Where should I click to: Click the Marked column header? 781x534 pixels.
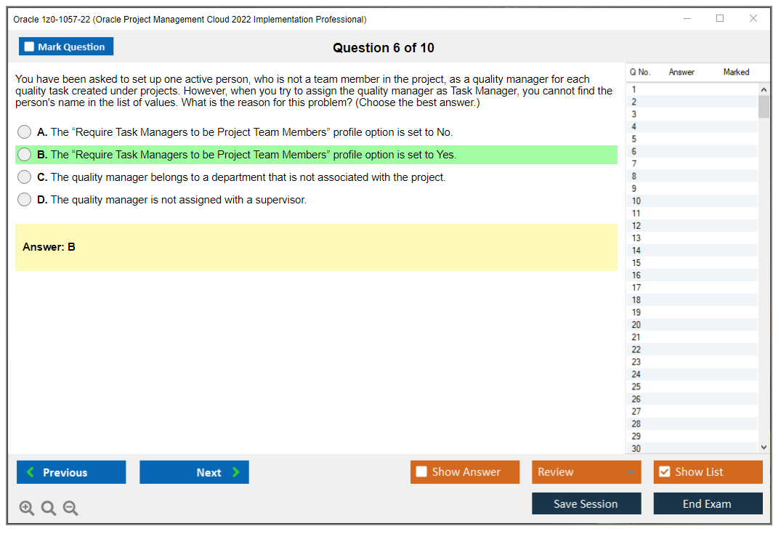pyautogui.click(x=736, y=72)
